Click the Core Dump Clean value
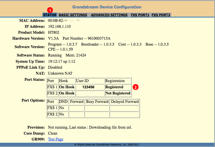The height and width of the screenshot is (147, 215). (x=52, y=133)
